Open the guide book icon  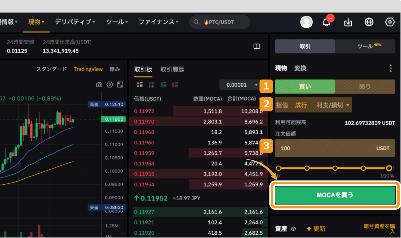click(257, 46)
